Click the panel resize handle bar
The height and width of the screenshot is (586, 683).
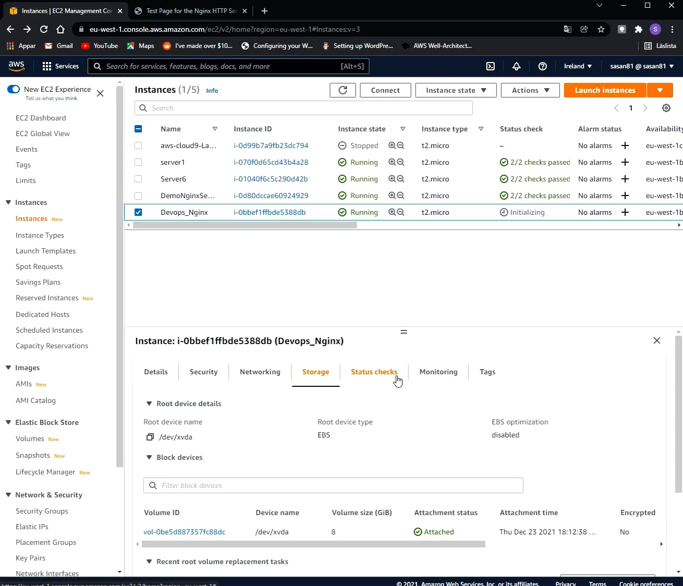[x=404, y=332]
